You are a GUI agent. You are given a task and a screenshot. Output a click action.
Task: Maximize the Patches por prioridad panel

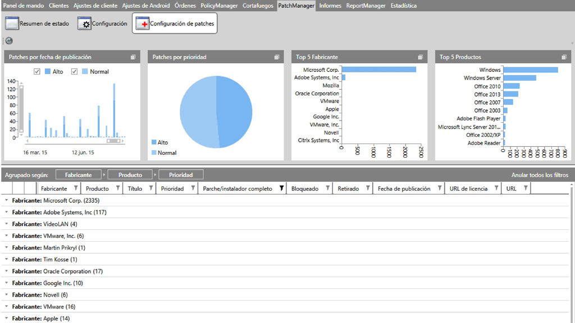(x=277, y=57)
